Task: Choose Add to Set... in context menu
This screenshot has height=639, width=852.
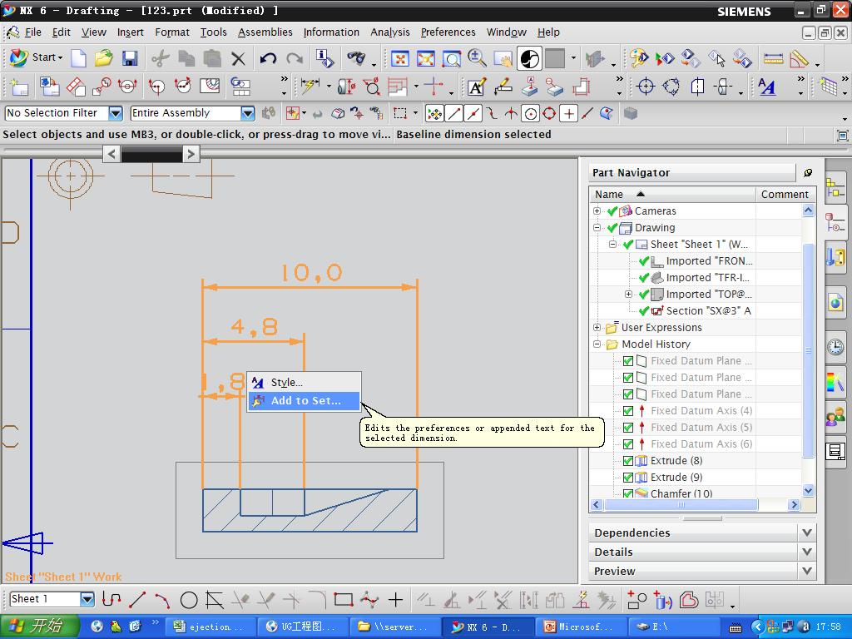Action: pos(305,401)
